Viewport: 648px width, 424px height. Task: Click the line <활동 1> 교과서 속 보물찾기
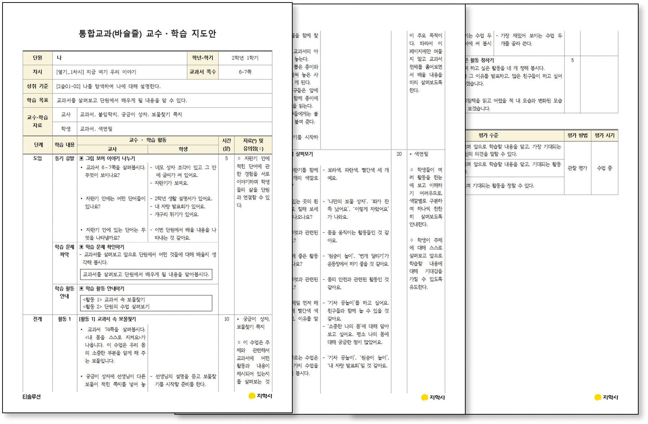pos(114,299)
